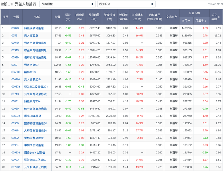This screenshot has width=223, height=171.
Task: Open ETF code 00881 link
Action: (15, 101)
